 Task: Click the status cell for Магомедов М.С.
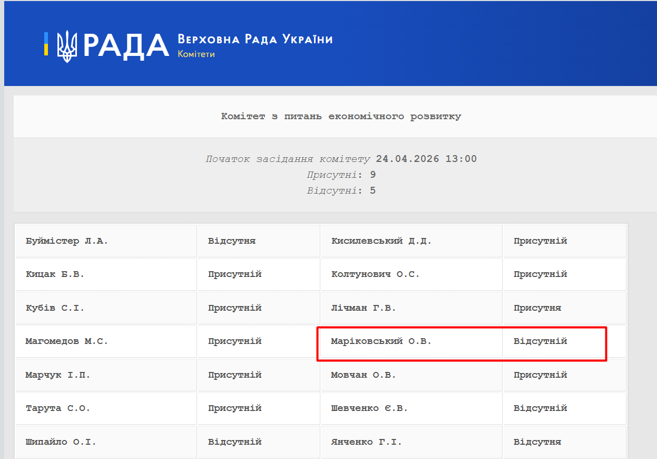pos(259,341)
